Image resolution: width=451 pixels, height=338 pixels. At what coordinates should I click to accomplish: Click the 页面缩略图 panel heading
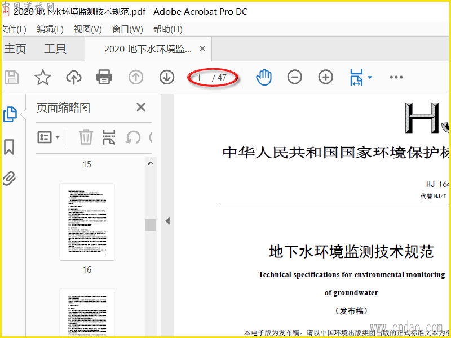pyautogui.click(x=63, y=108)
